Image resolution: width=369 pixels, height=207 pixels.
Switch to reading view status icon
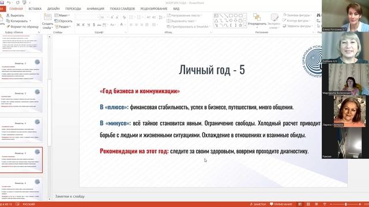click(317, 204)
